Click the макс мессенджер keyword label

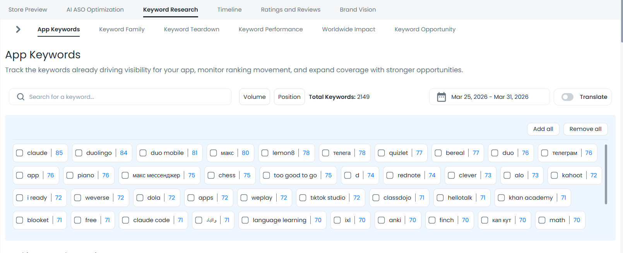click(156, 175)
